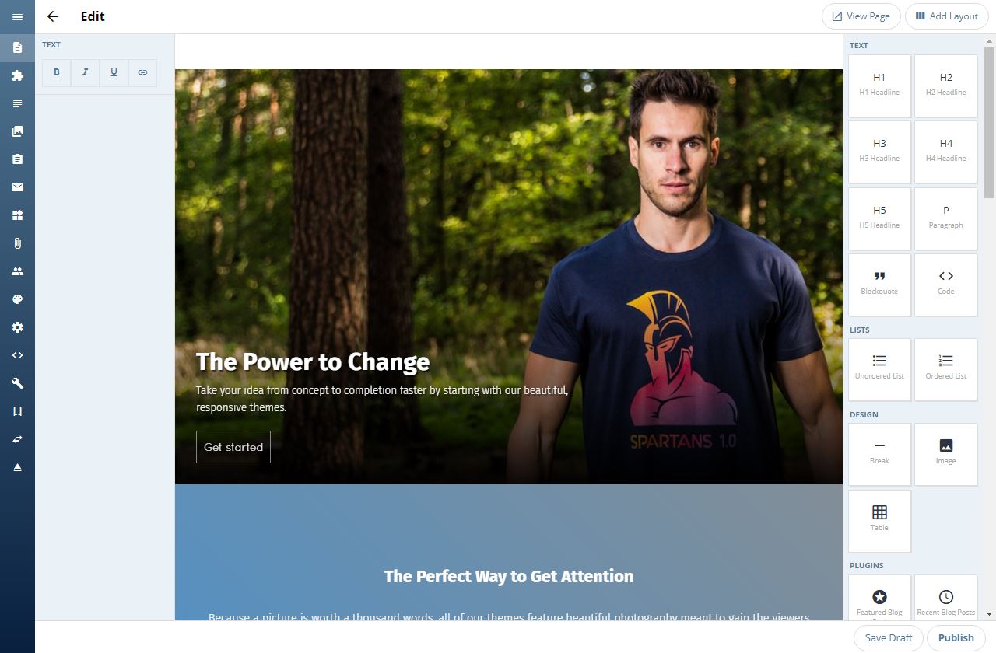Open the users section in sidebar
This screenshot has height=653, width=996.
(17, 271)
